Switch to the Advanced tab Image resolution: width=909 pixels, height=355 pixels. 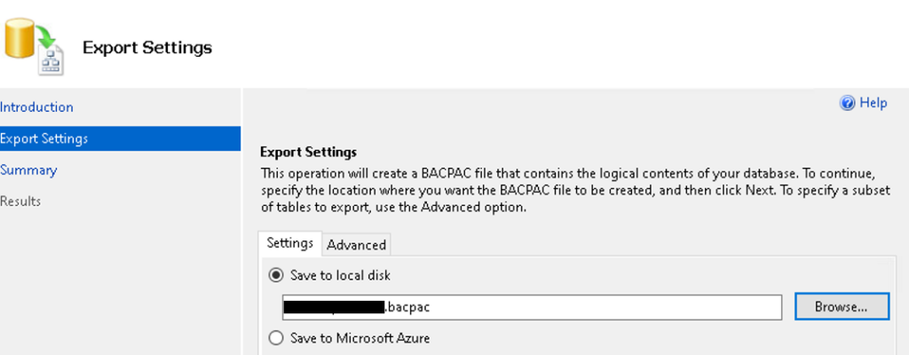(x=356, y=245)
